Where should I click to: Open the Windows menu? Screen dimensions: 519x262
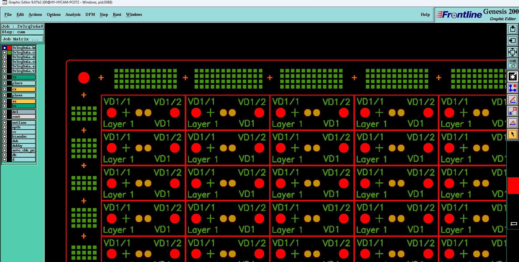coord(134,14)
